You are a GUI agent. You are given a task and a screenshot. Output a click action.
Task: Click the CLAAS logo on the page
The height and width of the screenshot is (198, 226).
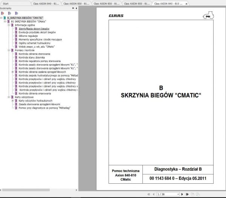tap(116, 16)
